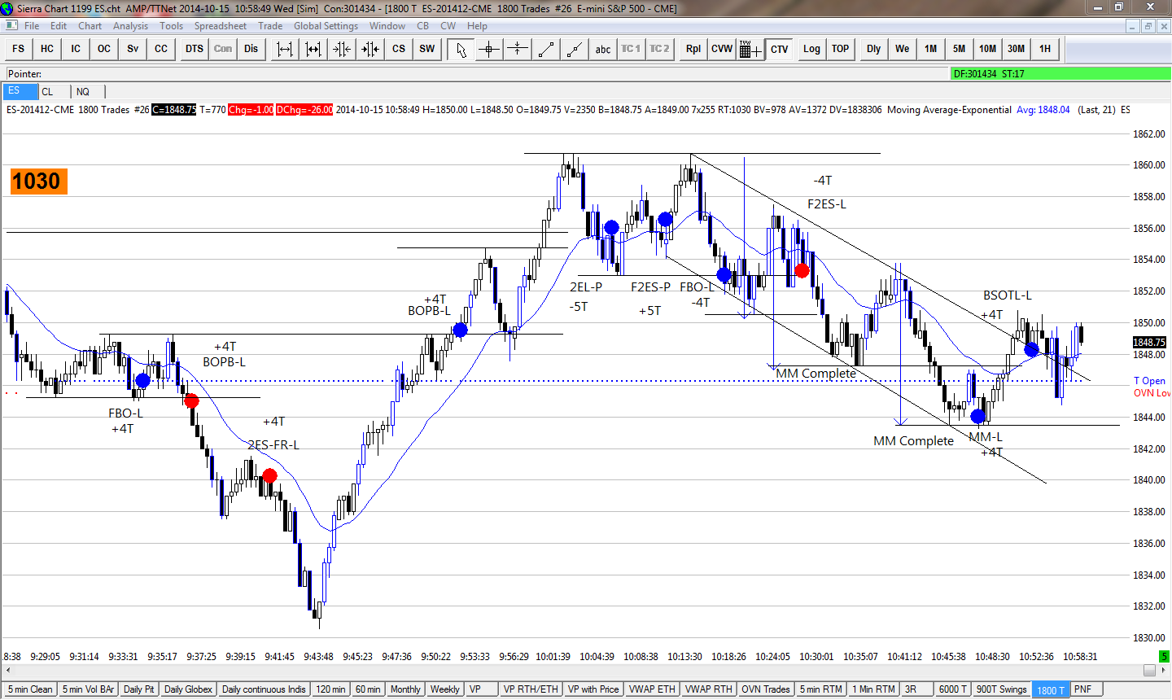Select the ray drawing tool
1172x700 pixels.
click(575, 49)
